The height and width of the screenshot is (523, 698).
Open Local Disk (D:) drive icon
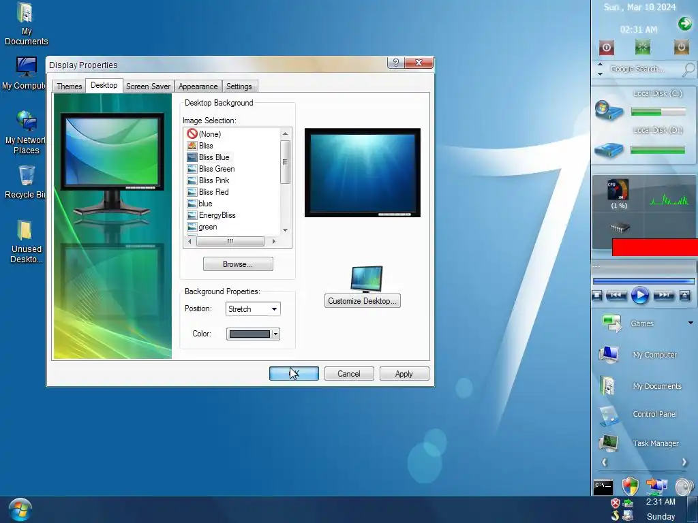609,149
